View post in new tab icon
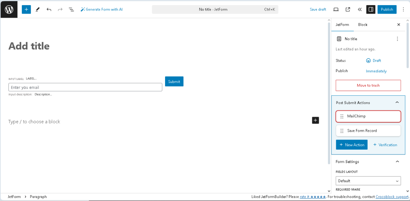This screenshot has width=410, height=201. (347, 9)
